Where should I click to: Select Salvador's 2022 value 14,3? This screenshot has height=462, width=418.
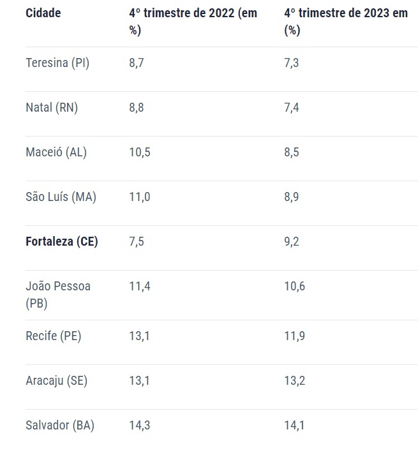tap(140, 426)
